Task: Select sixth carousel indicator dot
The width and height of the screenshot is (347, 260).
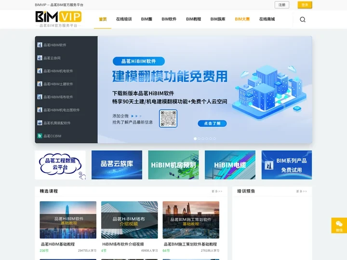Action: [214, 139]
